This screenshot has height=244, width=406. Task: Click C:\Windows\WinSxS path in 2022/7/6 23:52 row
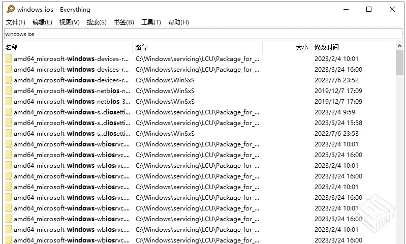click(x=165, y=80)
